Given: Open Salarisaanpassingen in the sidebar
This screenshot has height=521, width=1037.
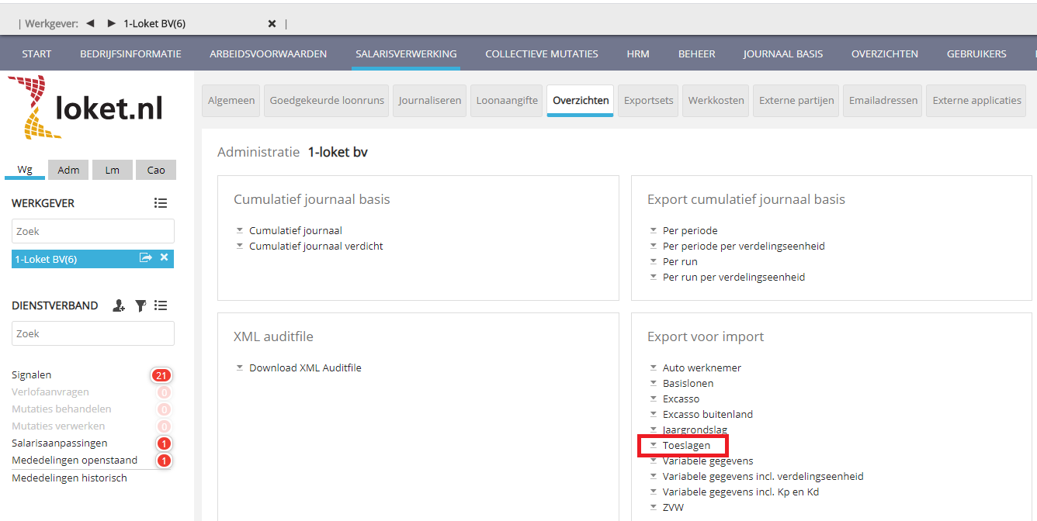Looking at the screenshot, I should coord(60,443).
